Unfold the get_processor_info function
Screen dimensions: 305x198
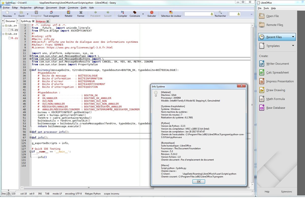click(31, 132)
